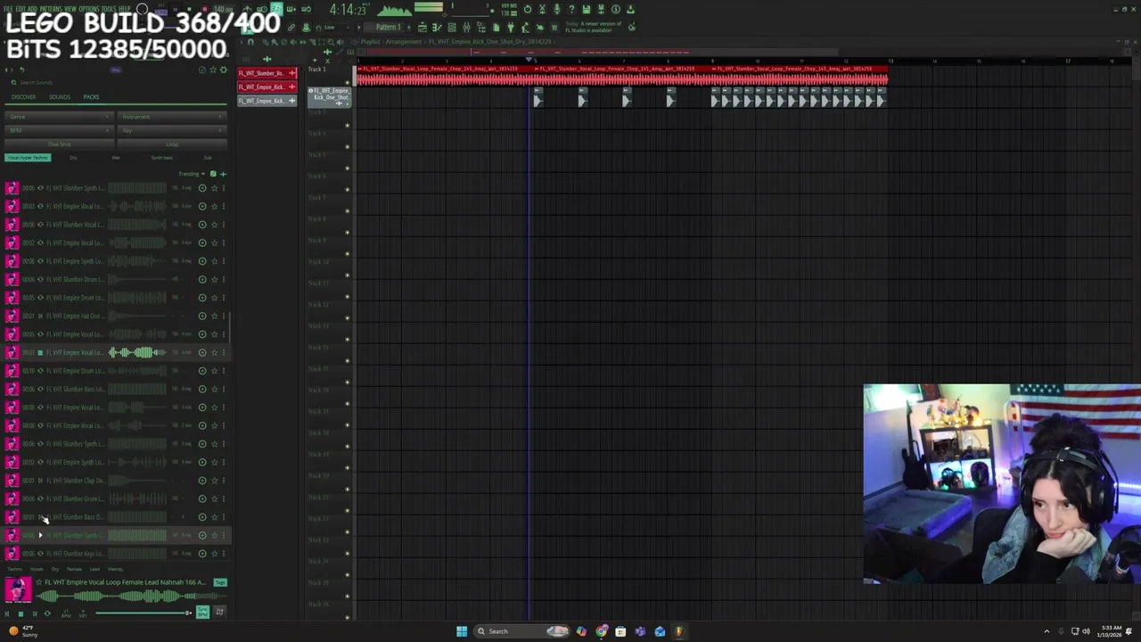
Task: Adjust the preview player volume slider
Action: (x=144, y=613)
